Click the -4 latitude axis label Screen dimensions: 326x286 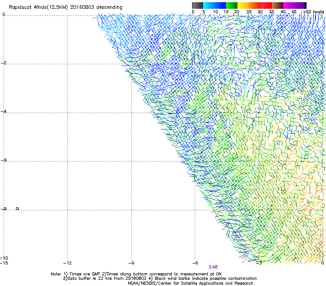tap(4, 111)
